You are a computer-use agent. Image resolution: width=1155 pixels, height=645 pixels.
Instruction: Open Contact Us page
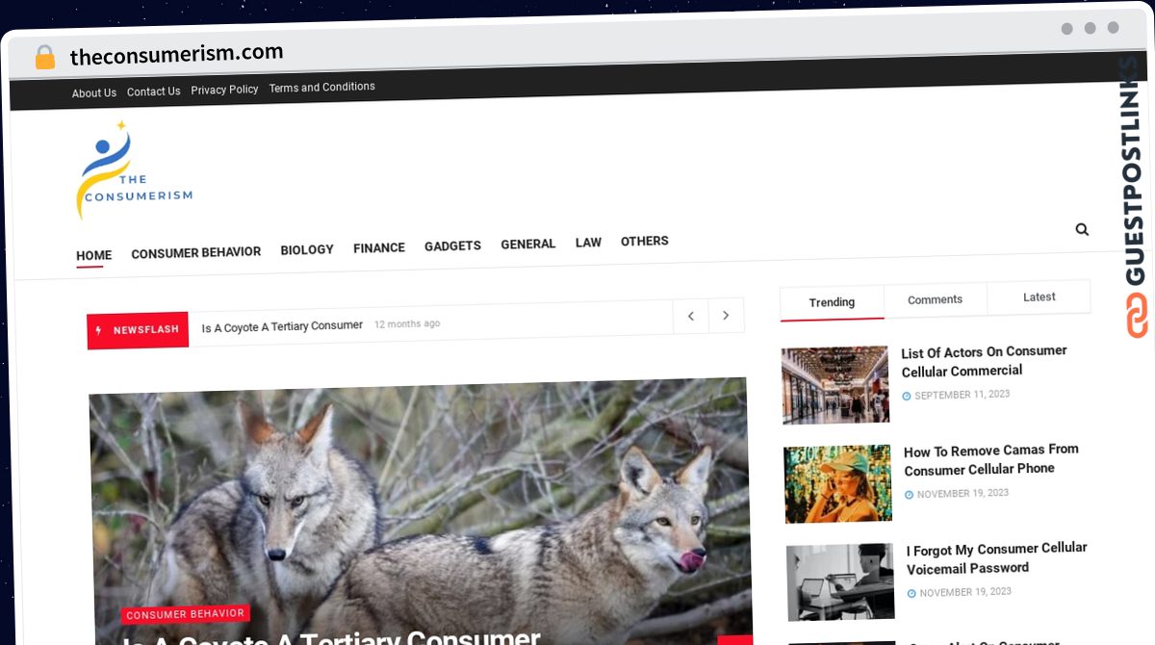(x=154, y=91)
